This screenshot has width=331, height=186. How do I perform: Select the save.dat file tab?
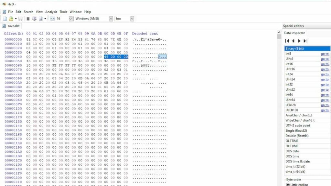[x=11, y=26]
